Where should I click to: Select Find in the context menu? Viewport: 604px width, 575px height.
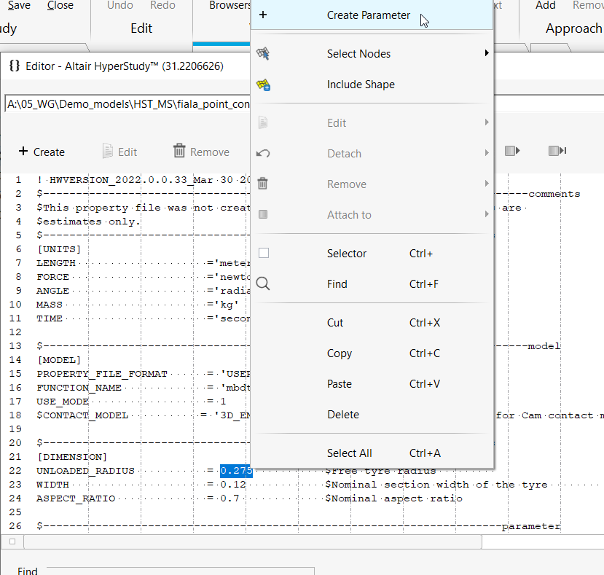tap(372, 284)
